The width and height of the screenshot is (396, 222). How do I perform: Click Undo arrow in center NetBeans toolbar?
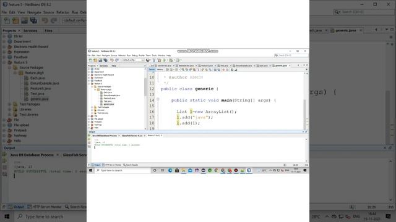112,60
